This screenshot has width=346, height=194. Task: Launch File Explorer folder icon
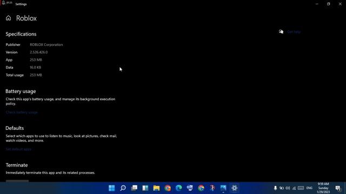pos(156,188)
